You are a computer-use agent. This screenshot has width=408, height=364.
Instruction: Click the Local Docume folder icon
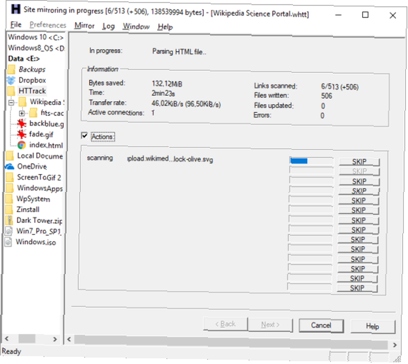(10, 156)
